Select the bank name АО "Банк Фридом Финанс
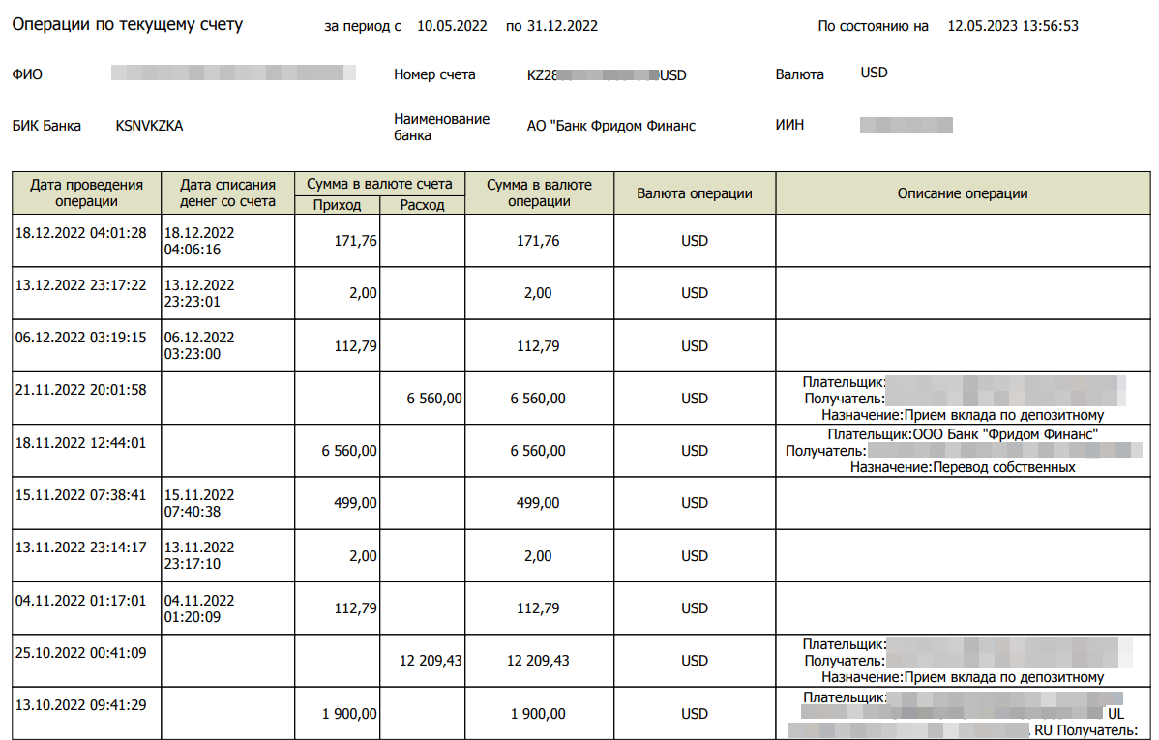This screenshot has height=740, width=1159. pos(611,126)
